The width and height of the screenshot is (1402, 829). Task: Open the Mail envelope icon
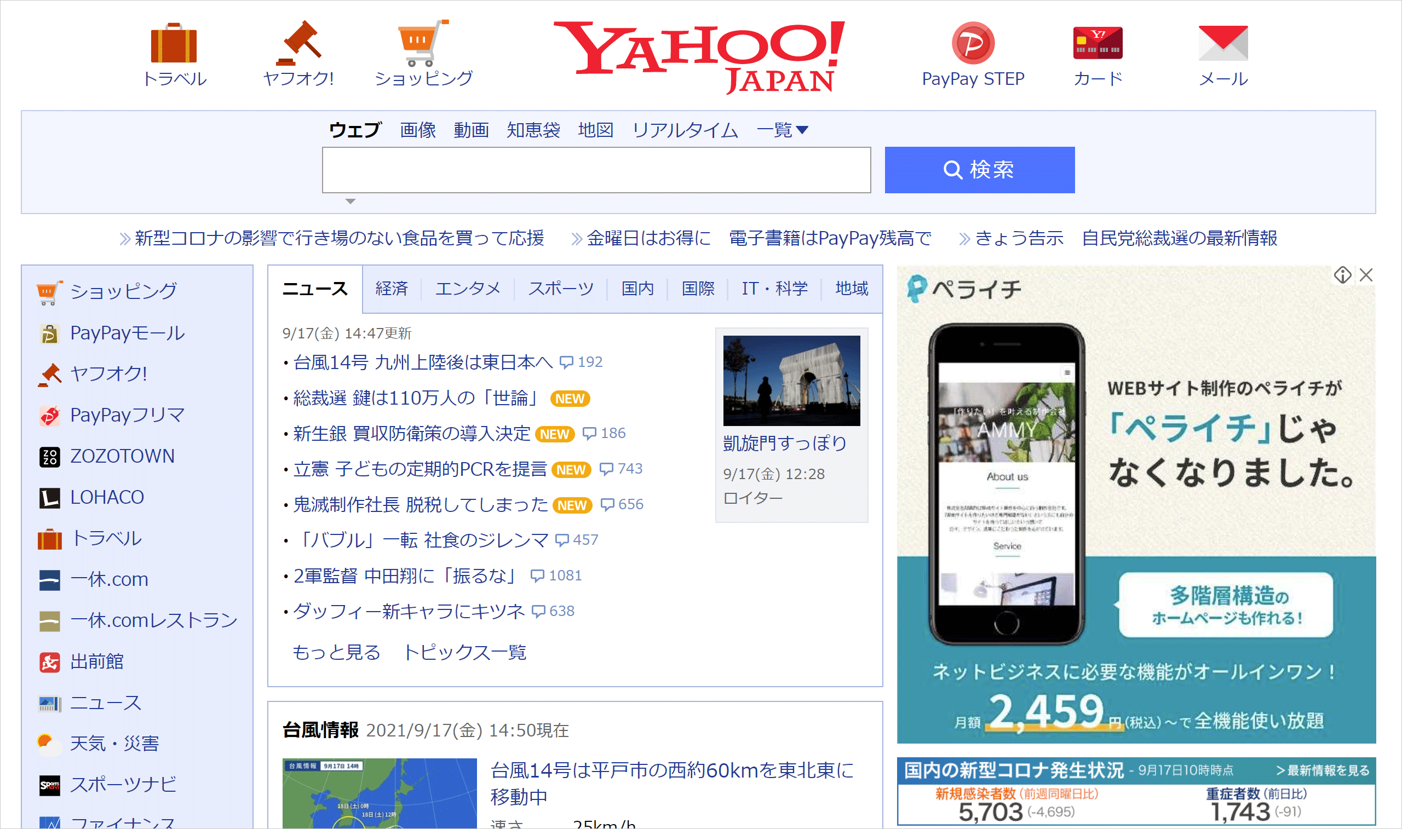point(1223,44)
